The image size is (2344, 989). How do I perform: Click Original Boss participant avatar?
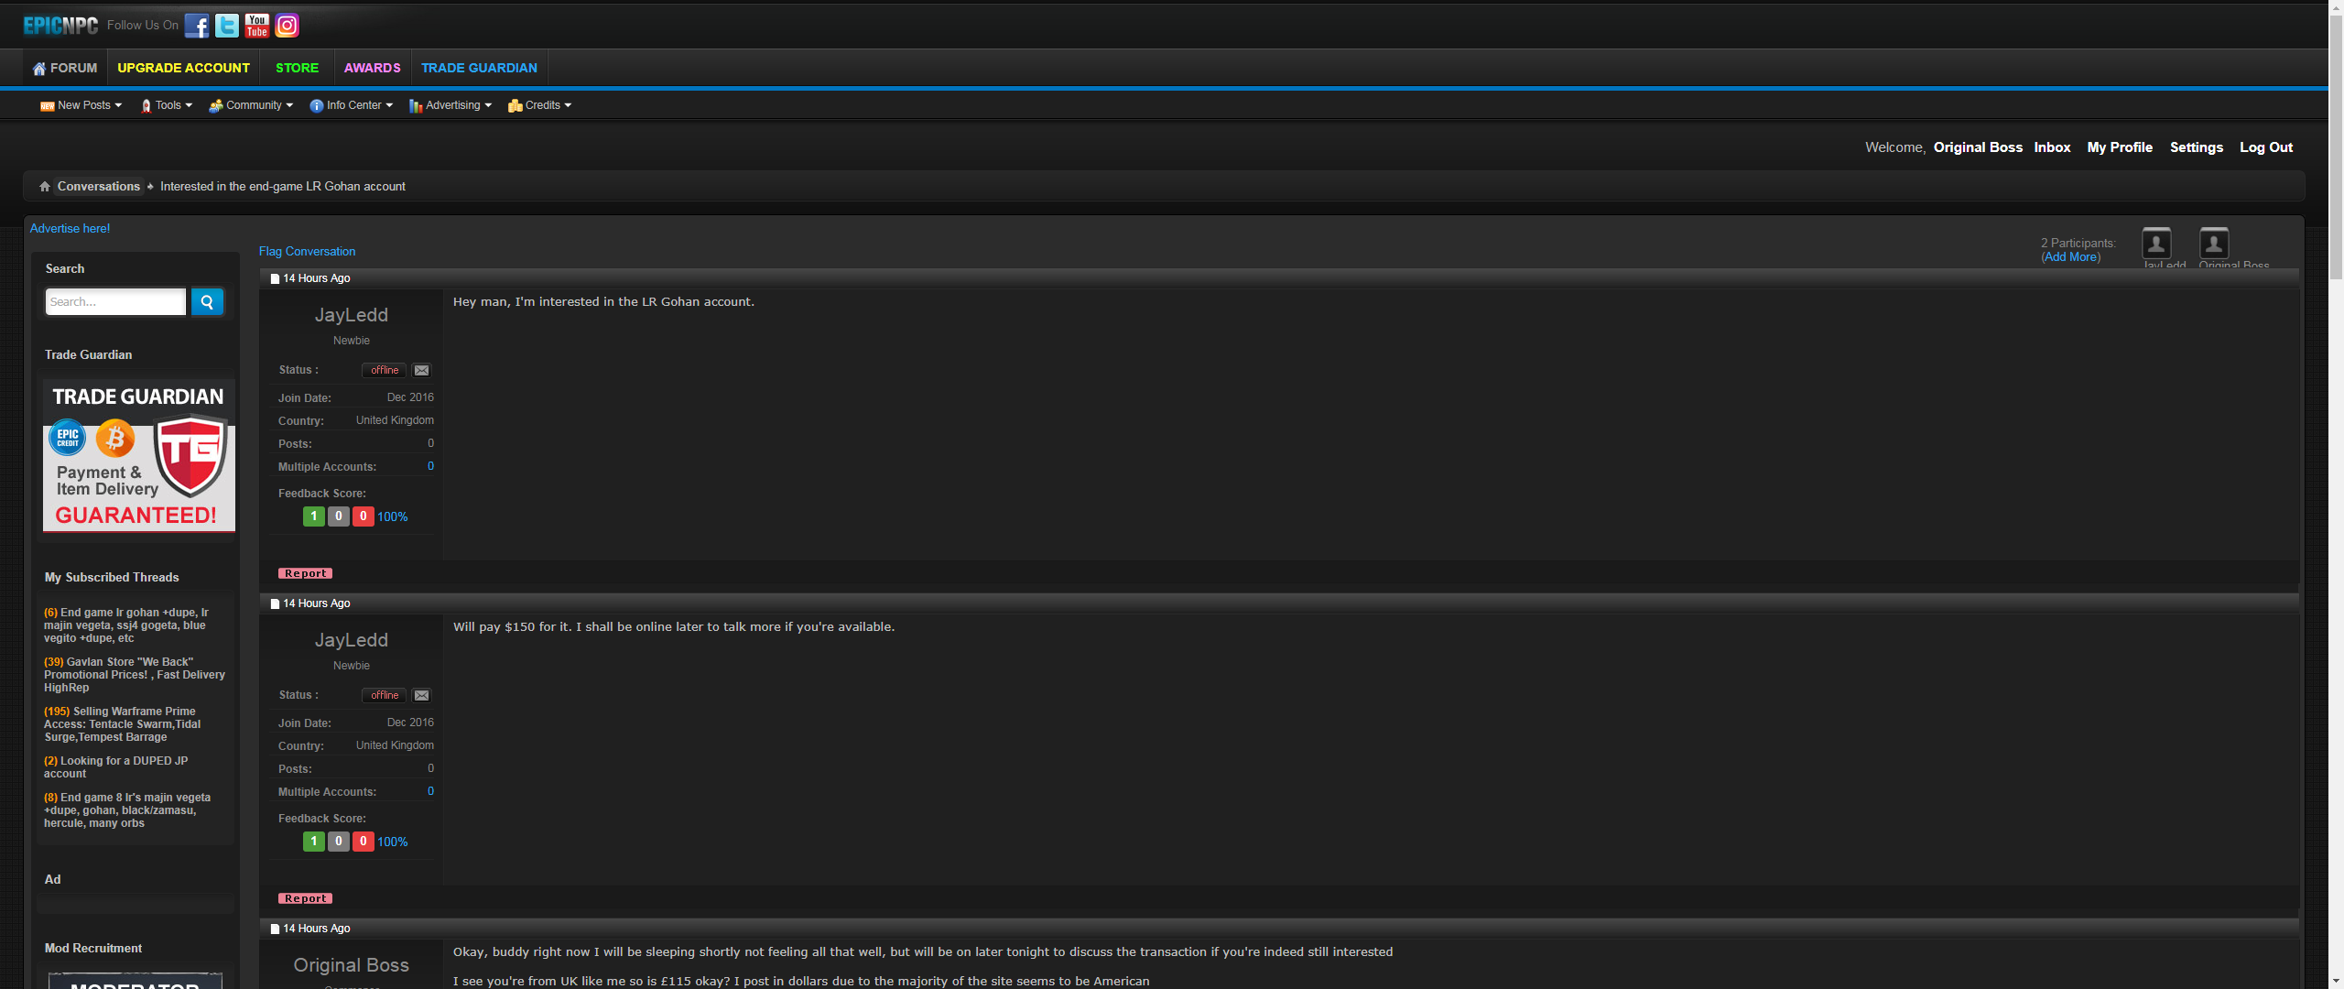coord(2214,243)
